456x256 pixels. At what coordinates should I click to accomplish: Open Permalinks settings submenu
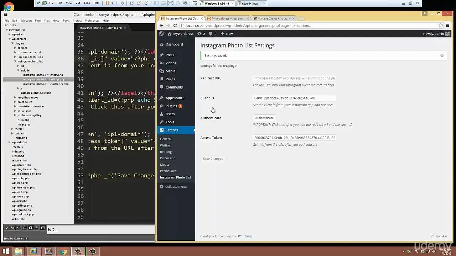pos(168,171)
